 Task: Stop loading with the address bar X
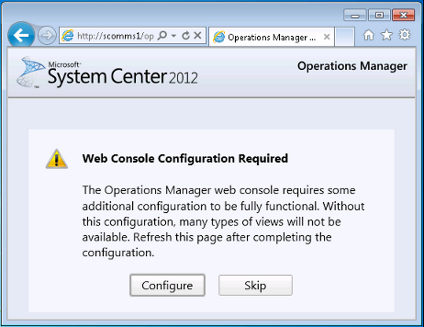[x=198, y=35]
